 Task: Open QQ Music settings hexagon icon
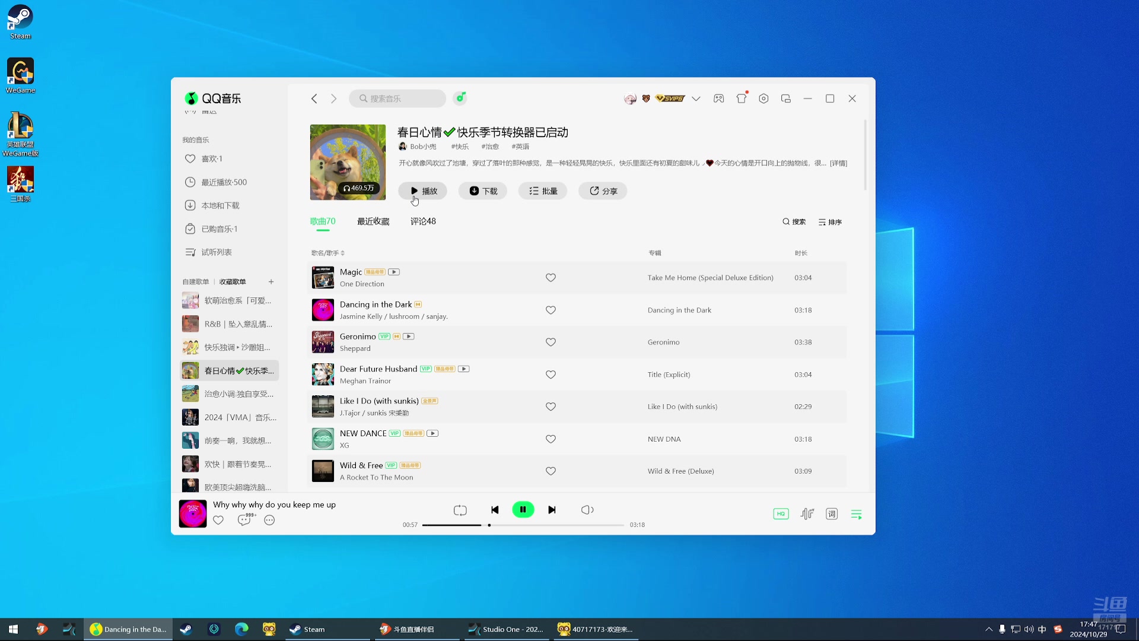coord(763,99)
